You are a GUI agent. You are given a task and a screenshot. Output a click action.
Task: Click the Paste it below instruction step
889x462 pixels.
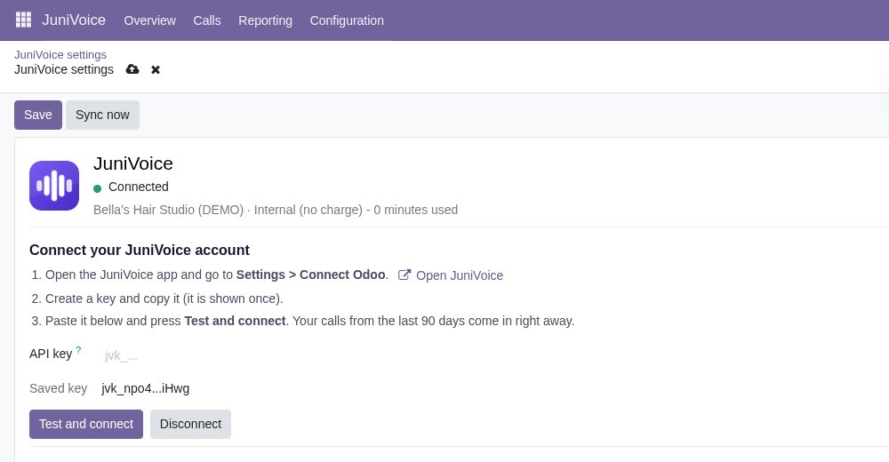310,321
